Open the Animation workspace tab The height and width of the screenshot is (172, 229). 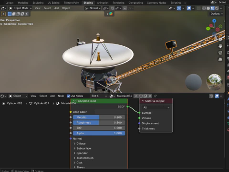[x=103, y=3]
